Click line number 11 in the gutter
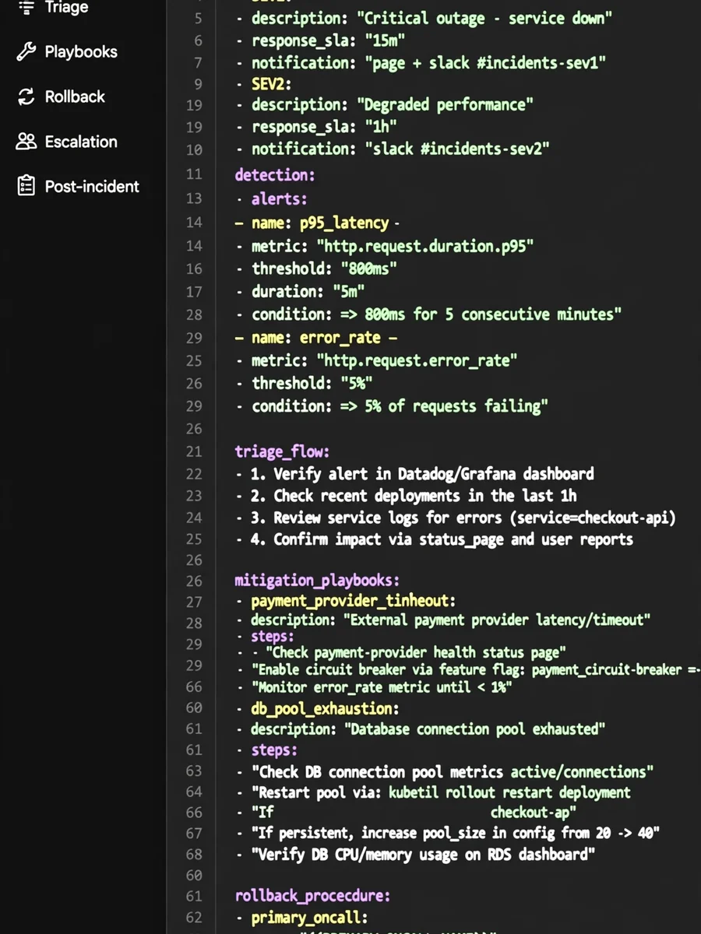Image resolution: width=701 pixels, height=934 pixels. coord(194,174)
